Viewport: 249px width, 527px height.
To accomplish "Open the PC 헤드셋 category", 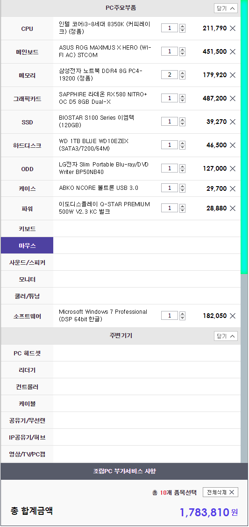I will (x=27, y=353).
